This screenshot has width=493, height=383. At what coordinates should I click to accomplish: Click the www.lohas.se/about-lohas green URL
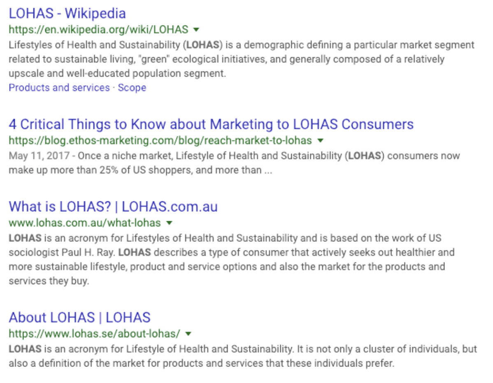(x=94, y=334)
